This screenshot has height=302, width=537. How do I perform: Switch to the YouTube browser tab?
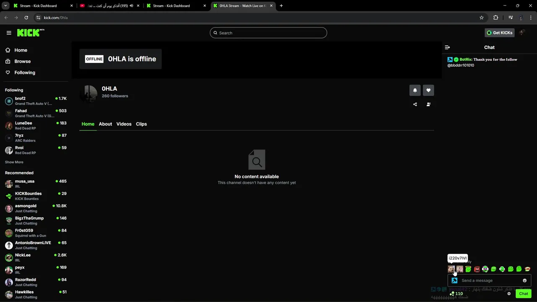pyautogui.click(x=109, y=6)
